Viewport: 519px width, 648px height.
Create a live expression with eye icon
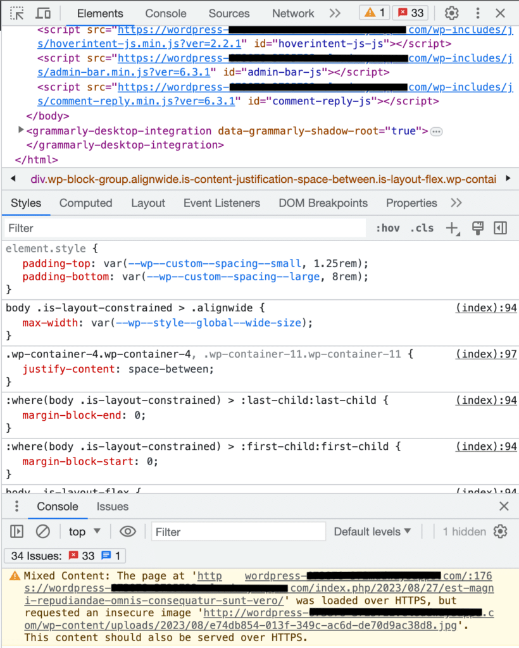click(128, 532)
